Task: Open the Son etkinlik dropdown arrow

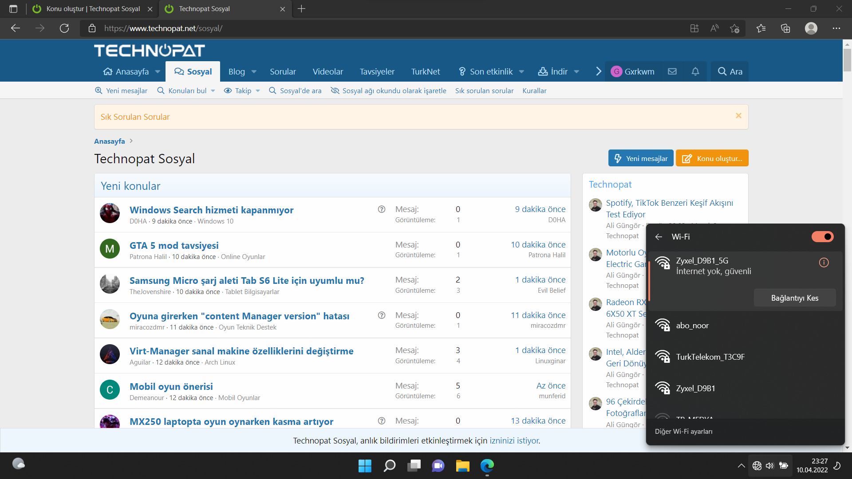Action: [x=521, y=72]
